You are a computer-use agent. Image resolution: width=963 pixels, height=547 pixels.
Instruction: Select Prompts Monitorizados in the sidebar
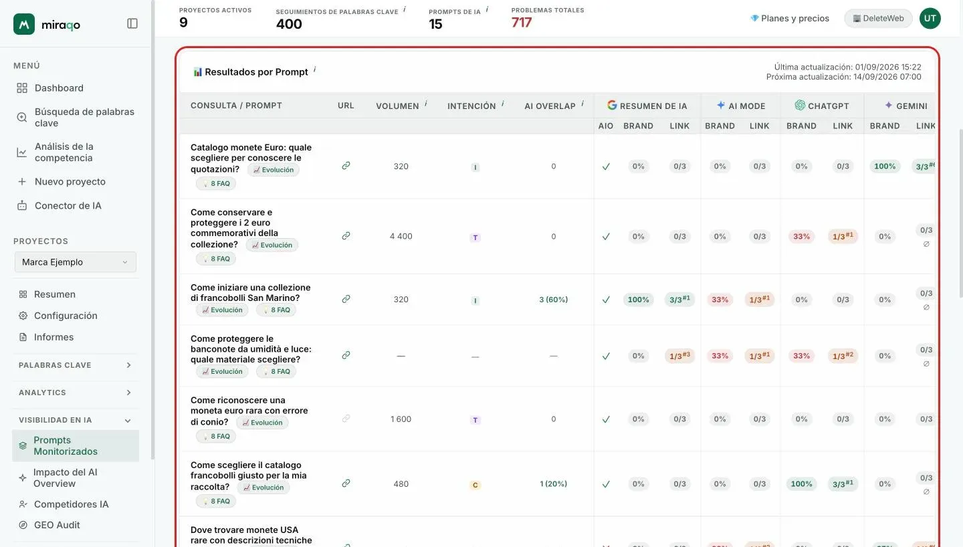tap(76, 446)
